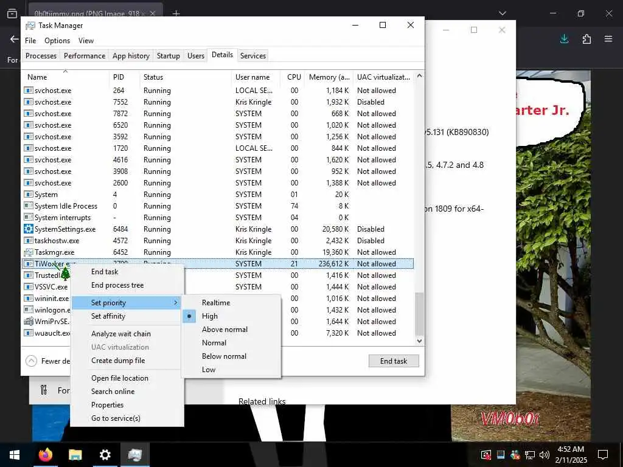Open a new browser tab with plus icon
Screen dimensions: 623x467
click(176, 13)
